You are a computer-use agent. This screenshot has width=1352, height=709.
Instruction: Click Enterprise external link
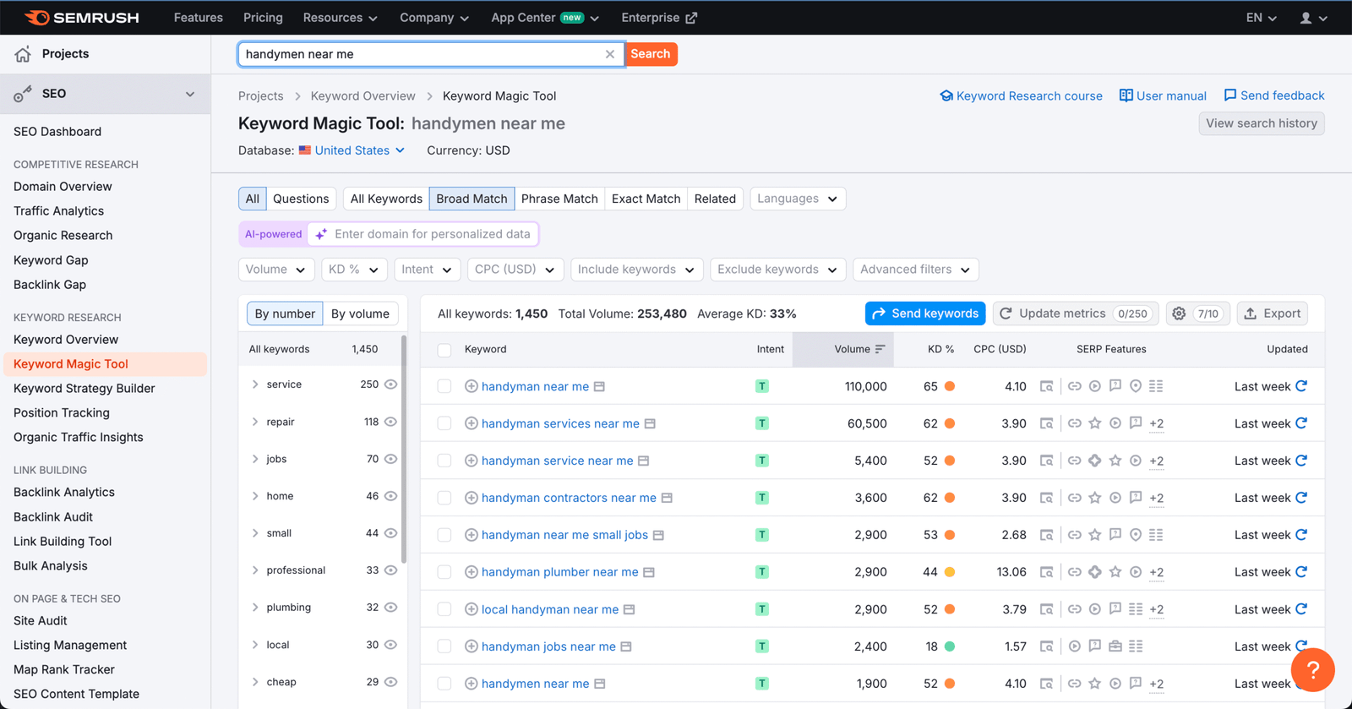click(659, 18)
